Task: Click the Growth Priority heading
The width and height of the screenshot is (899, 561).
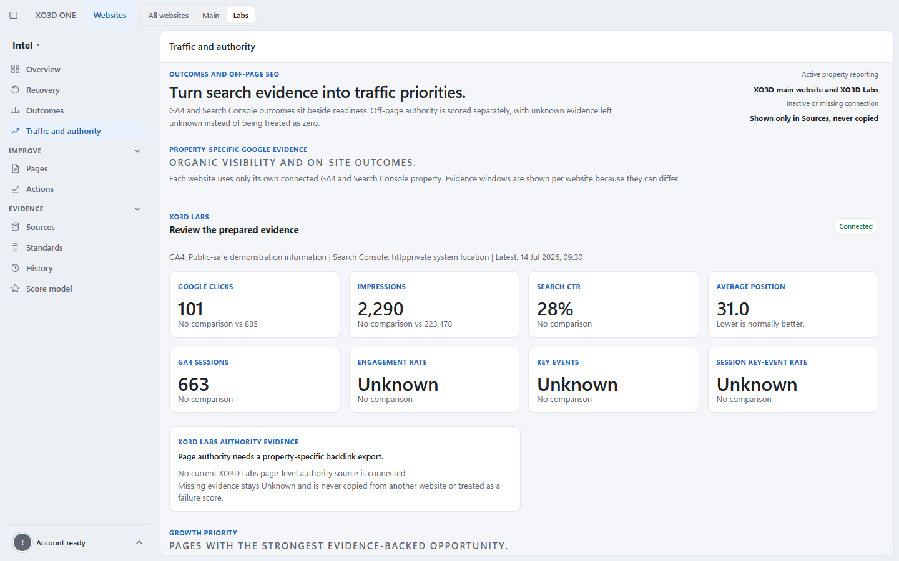Action: click(x=203, y=533)
